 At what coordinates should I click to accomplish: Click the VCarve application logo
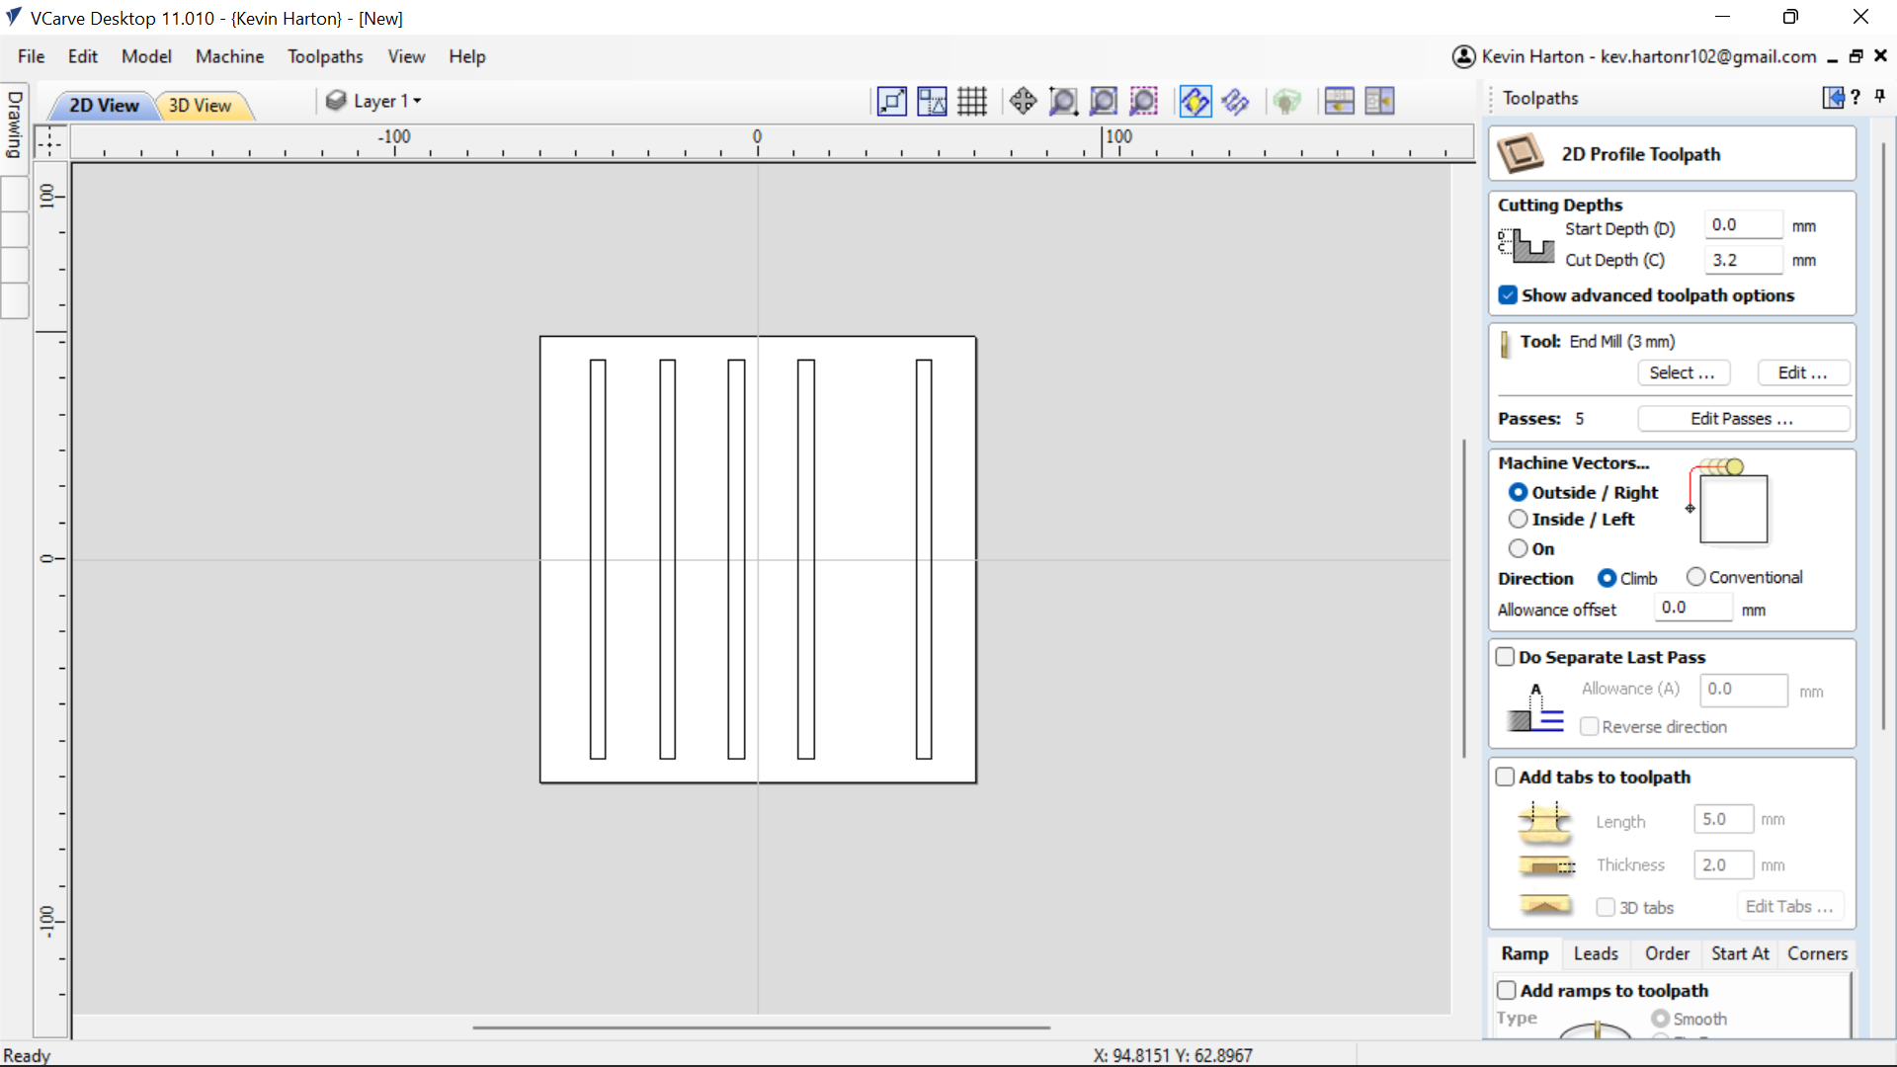[14, 17]
